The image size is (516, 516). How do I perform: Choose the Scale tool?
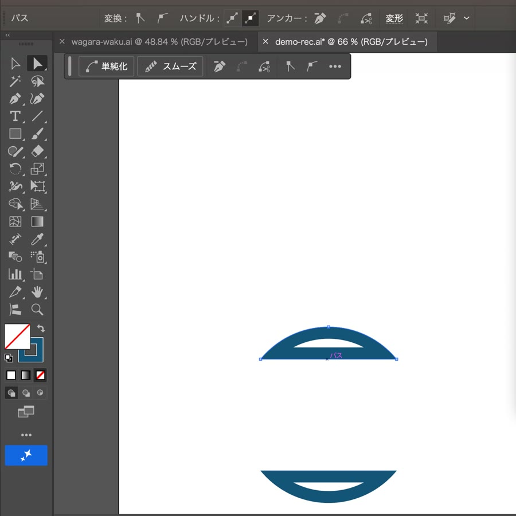tap(37, 169)
